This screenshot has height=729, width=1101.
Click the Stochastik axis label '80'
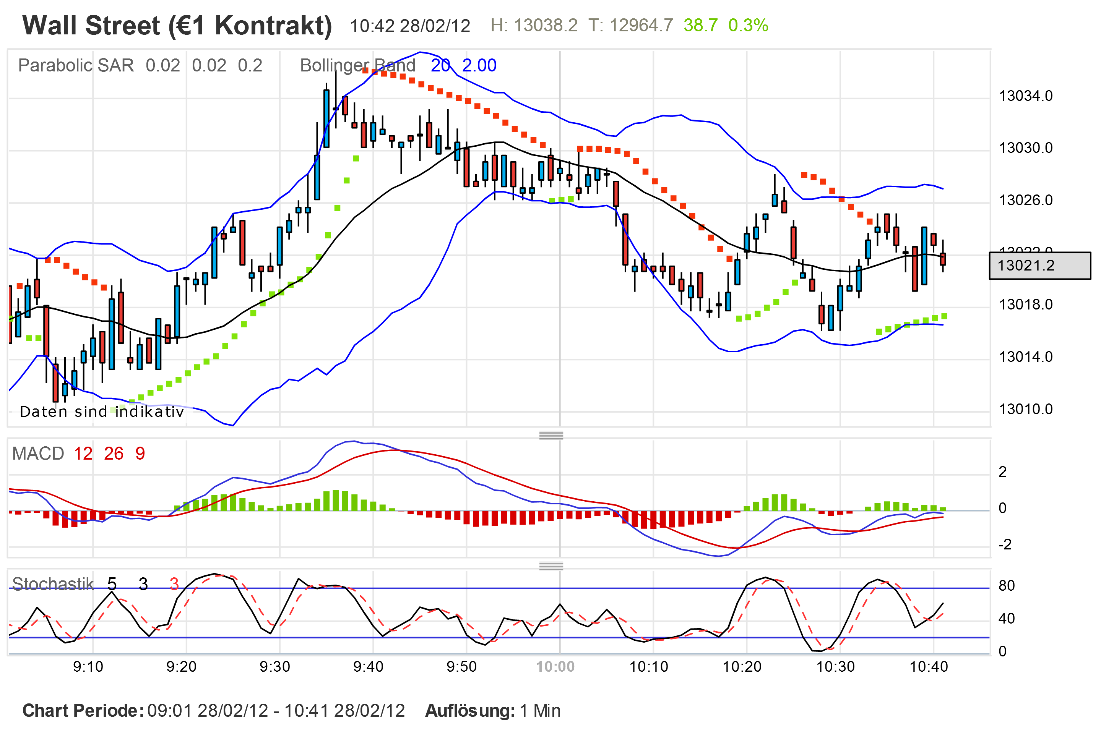[x=1007, y=586]
